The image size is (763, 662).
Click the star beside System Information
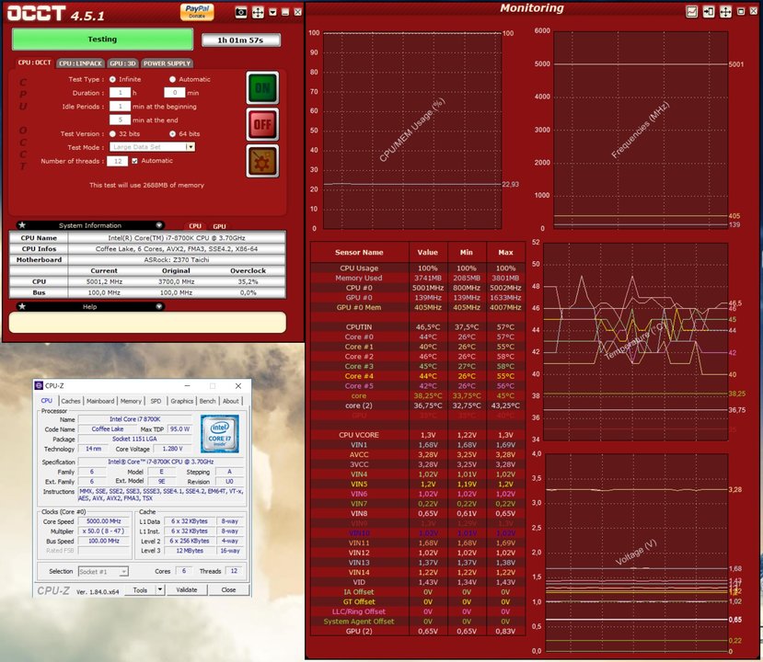tap(22, 225)
